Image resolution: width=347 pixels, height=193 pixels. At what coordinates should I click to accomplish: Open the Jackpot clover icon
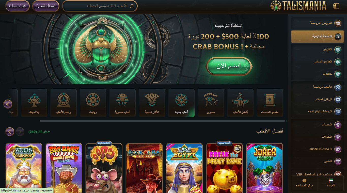tap(338, 74)
